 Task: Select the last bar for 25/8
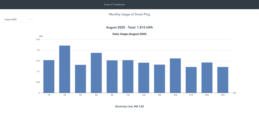[x=223, y=80]
